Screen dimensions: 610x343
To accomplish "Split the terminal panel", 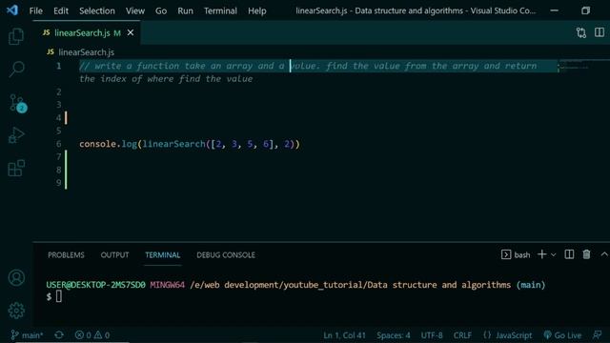I will [569, 254].
